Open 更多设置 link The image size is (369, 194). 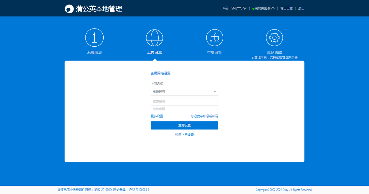pos(157,116)
